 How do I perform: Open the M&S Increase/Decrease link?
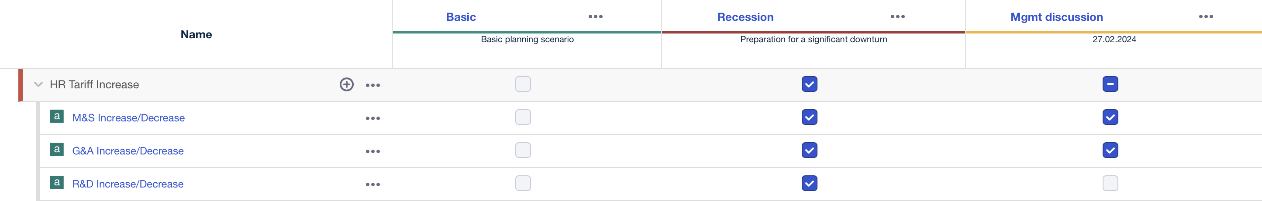pos(128,118)
